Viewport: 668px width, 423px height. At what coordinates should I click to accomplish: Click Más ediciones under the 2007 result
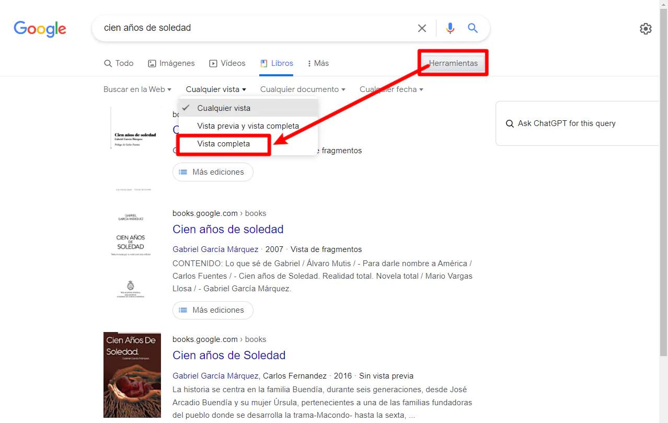coord(213,310)
